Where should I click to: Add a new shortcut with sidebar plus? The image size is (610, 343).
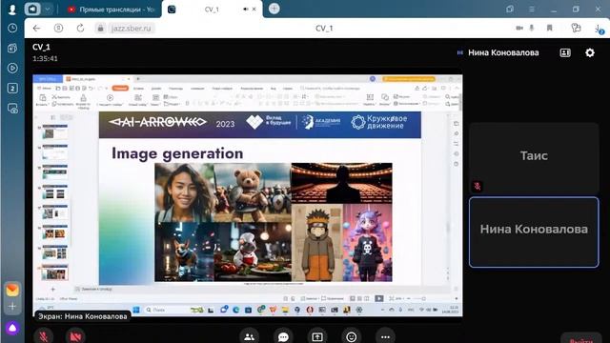(12, 307)
